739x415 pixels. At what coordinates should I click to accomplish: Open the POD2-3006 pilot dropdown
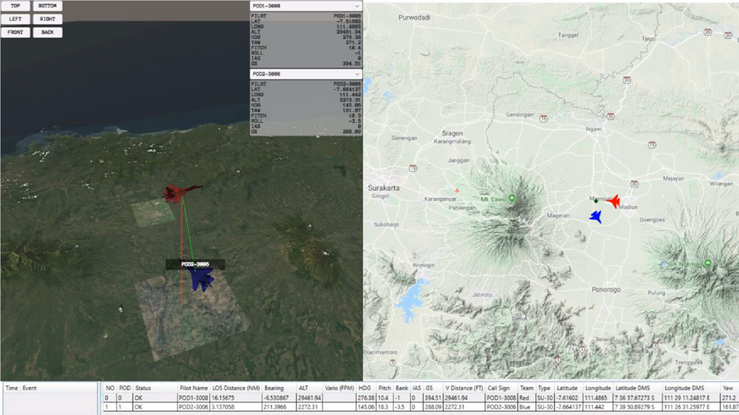pyautogui.click(x=305, y=74)
